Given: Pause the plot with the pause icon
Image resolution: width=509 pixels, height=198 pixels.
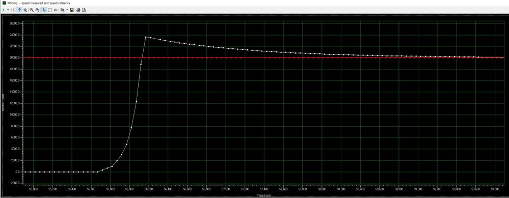Looking at the screenshot, I should [x=13, y=10].
